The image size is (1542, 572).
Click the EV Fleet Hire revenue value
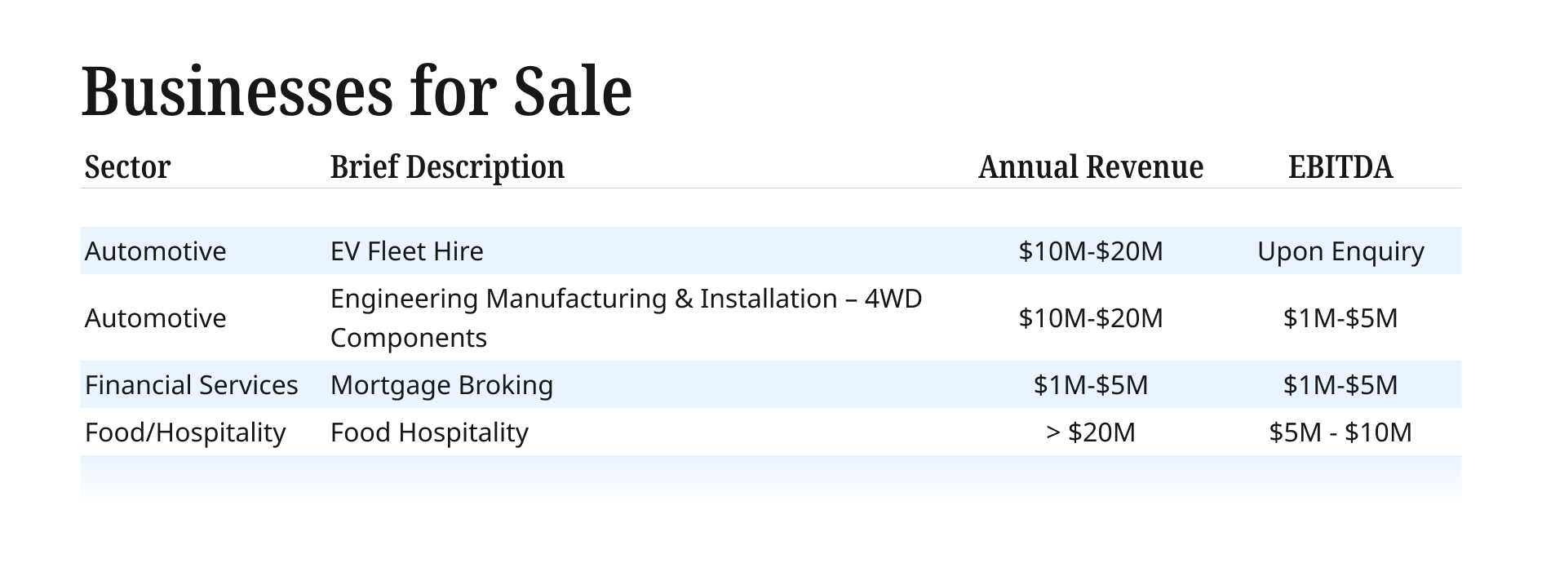click(x=1090, y=251)
